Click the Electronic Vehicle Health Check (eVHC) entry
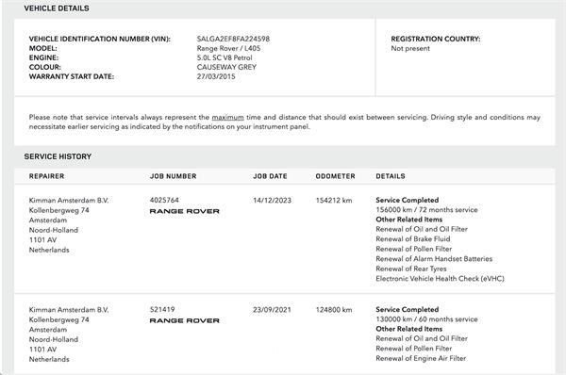The height and width of the screenshot is (375, 566). pos(440,279)
